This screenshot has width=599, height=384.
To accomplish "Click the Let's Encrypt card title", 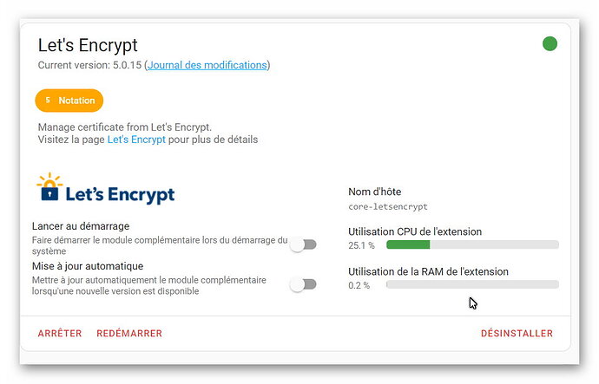I will [88, 45].
